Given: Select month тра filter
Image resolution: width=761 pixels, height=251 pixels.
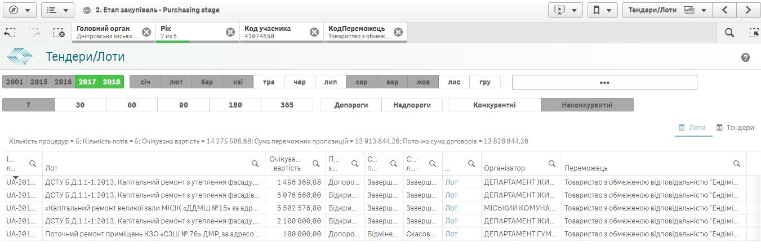Looking at the screenshot, I should [269, 82].
